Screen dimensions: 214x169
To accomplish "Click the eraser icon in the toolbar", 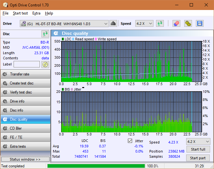I will (176, 24).
